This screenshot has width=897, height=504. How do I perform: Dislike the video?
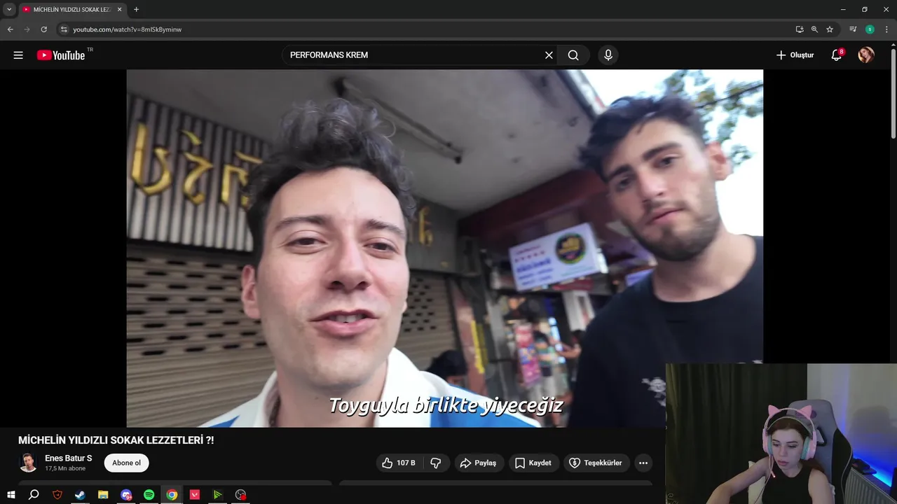436,463
